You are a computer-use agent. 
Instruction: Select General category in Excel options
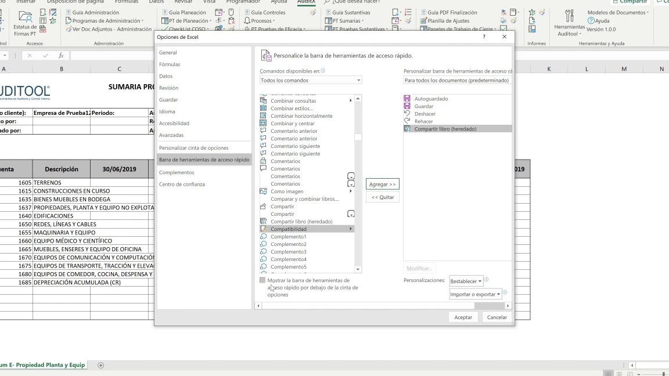[x=204, y=52]
